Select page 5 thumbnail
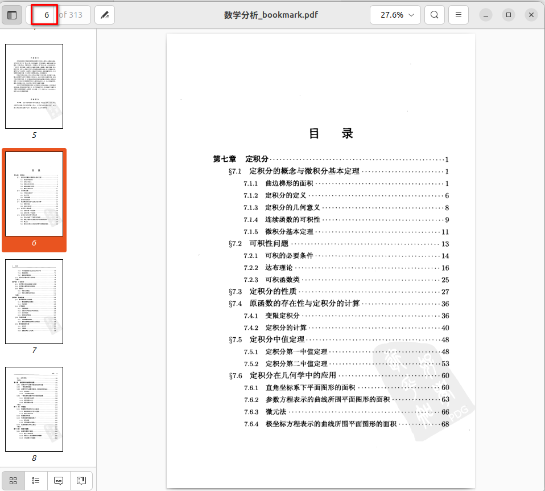This screenshot has height=491, width=545. coord(34,86)
